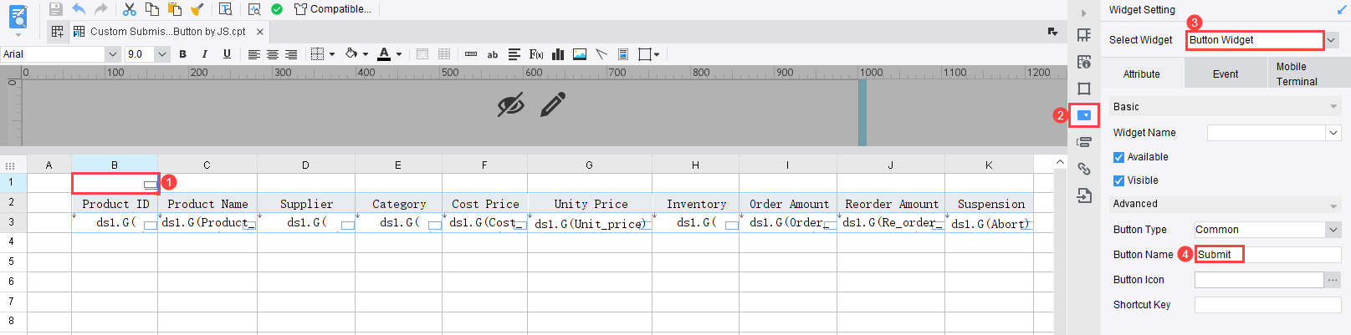This screenshot has width=1351, height=335.
Task: Paste clipboard contents
Action: pyautogui.click(x=175, y=9)
